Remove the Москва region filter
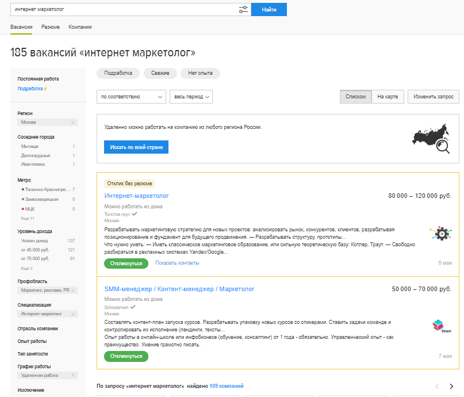The height and width of the screenshot is (397, 464). tap(73, 123)
